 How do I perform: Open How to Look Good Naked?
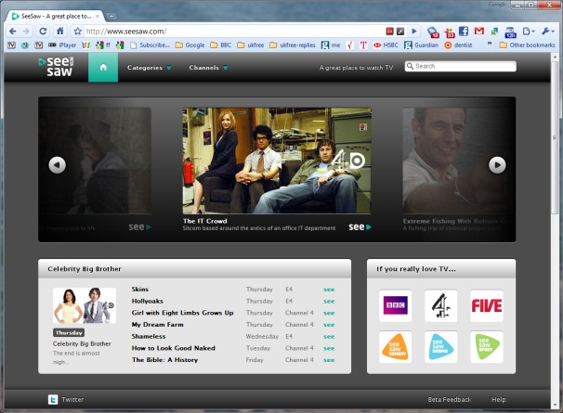[x=173, y=348]
